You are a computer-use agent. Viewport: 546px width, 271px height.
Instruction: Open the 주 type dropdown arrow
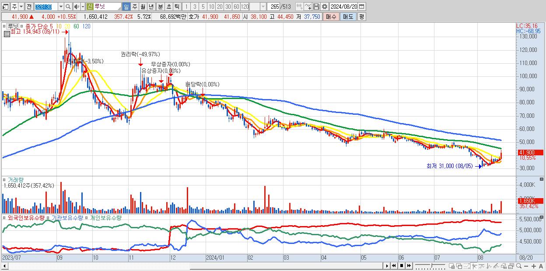(x=21, y=7)
